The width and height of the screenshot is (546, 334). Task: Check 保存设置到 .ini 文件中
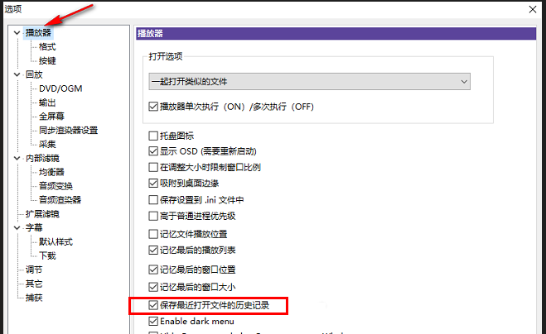[x=153, y=199]
